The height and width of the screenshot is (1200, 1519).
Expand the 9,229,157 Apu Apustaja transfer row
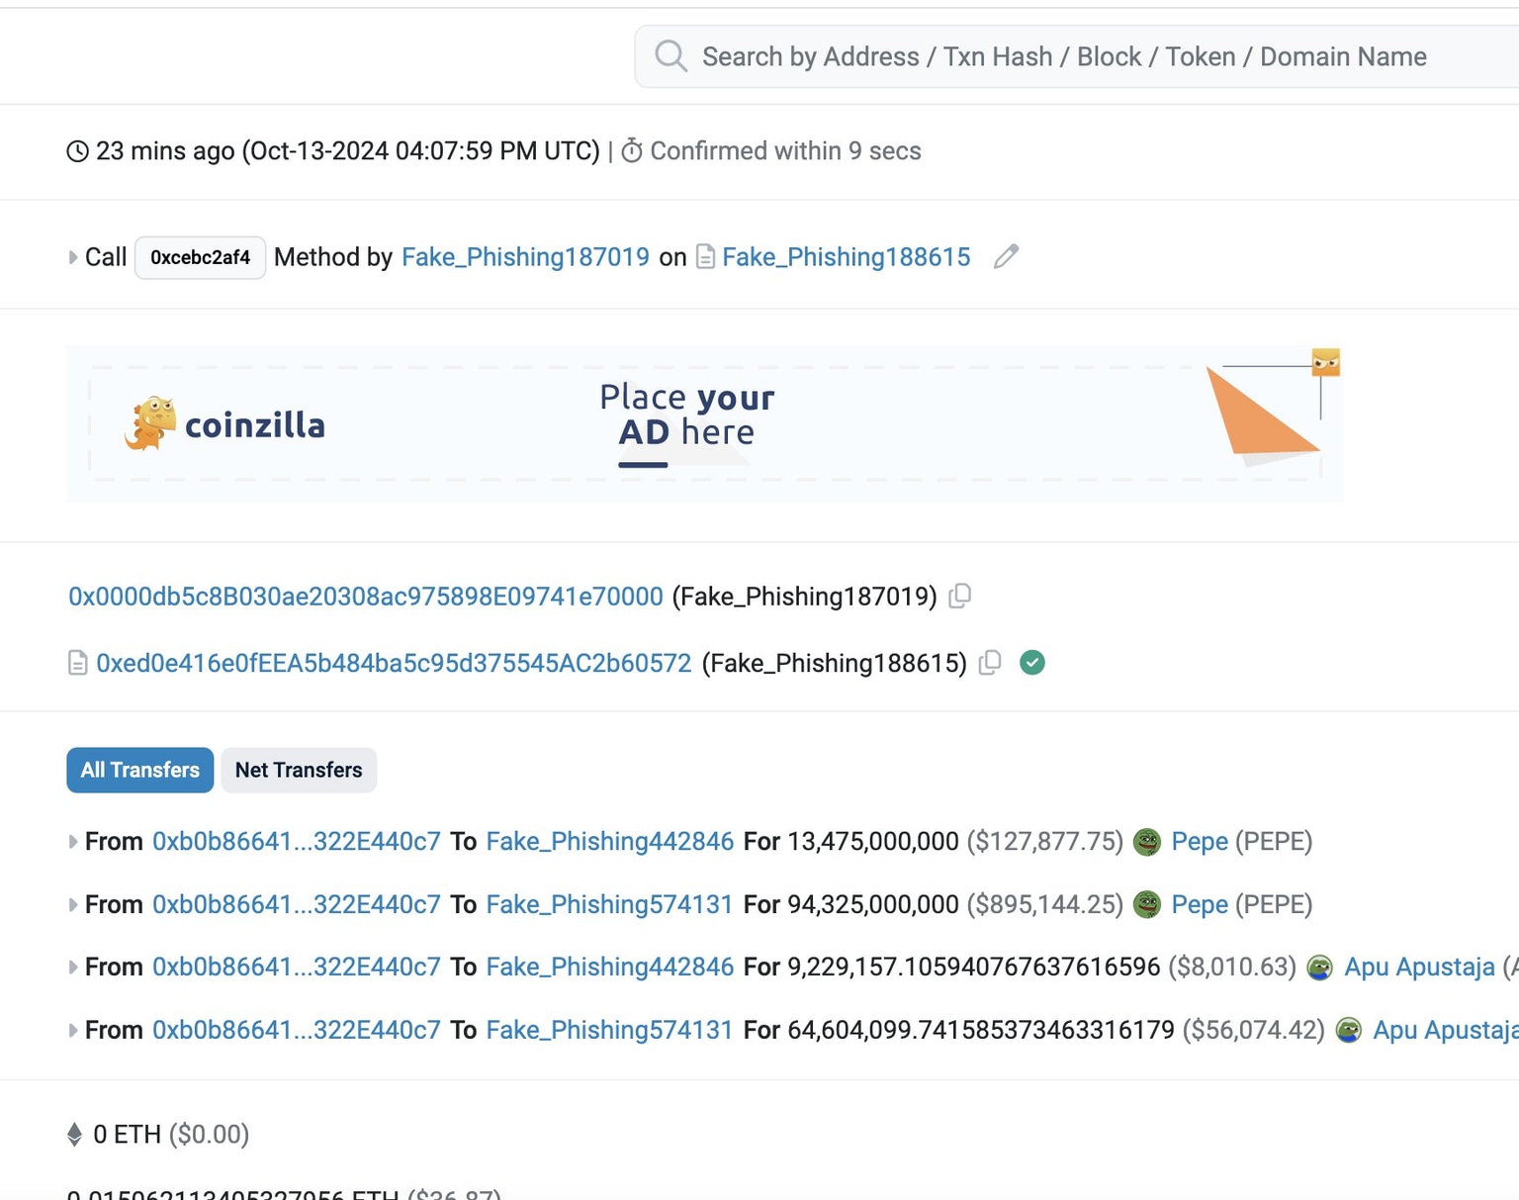(x=72, y=968)
